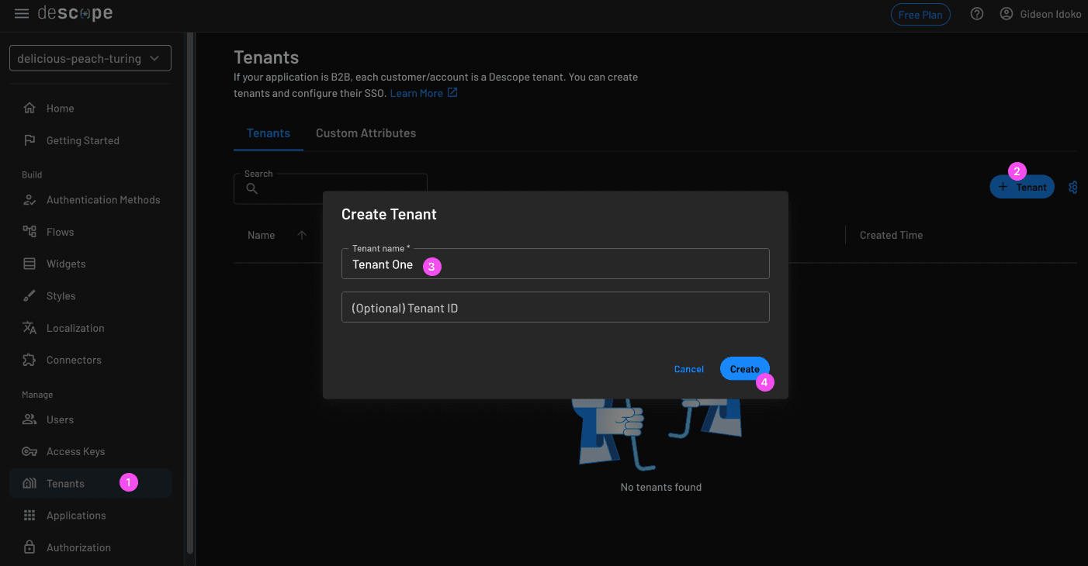Click the Access Keys key icon
1088x566 pixels.
(29, 451)
